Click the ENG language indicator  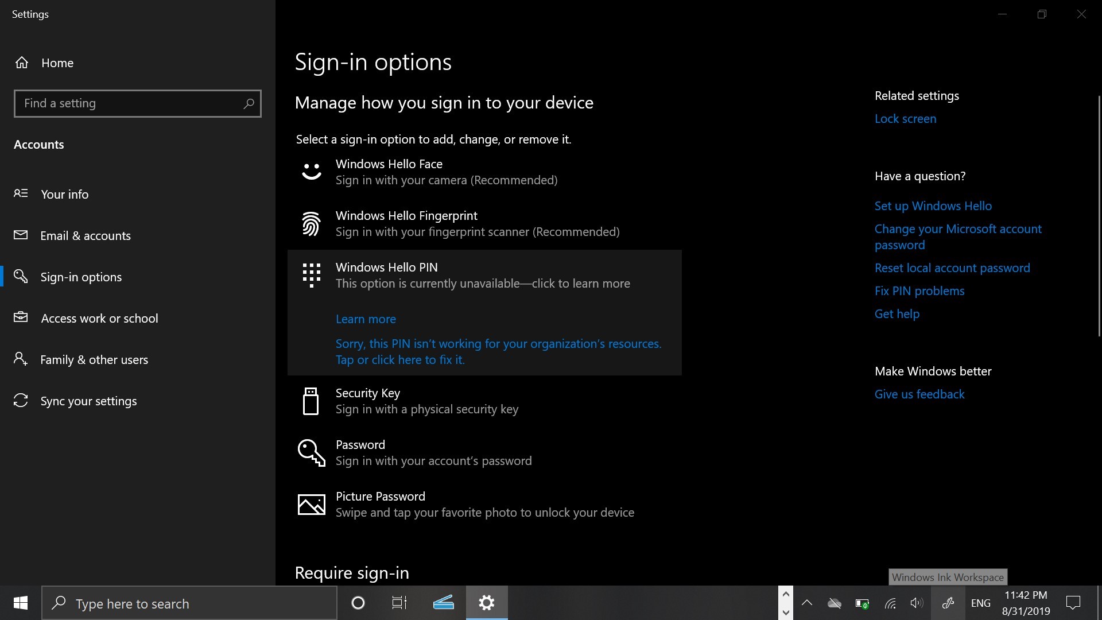(x=981, y=603)
